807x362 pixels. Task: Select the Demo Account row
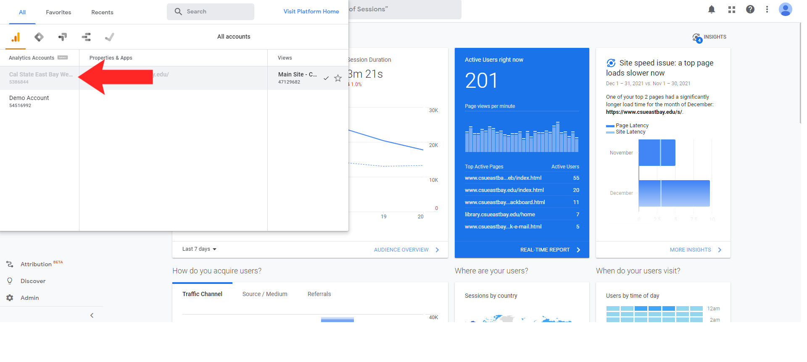click(40, 101)
